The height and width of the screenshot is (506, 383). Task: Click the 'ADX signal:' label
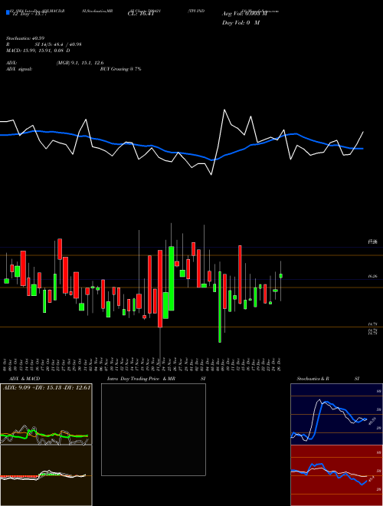coord(19,69)
